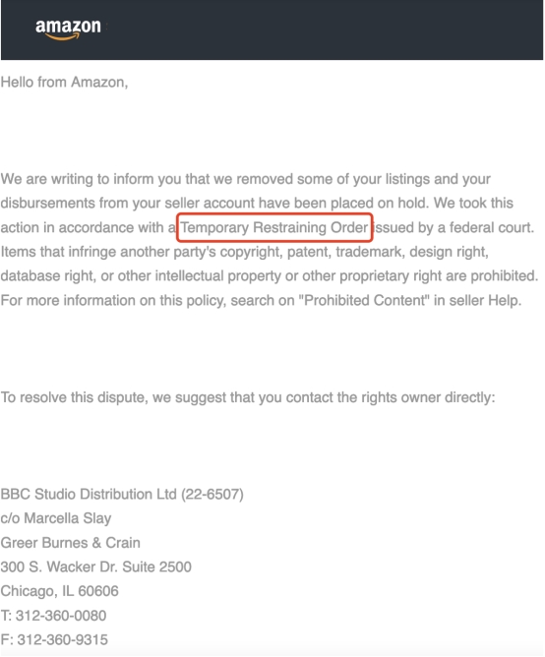This screenshot has height=657, width=545.
Task: Click the sentence about contacting rights owner
Action: point(248,397)
